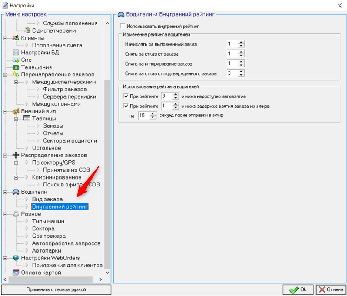
Task: Click the Клиенты people icon in tree
Action: tap(16, 38)
